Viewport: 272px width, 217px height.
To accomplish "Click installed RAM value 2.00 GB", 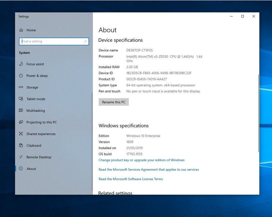I will coord(132,67).
